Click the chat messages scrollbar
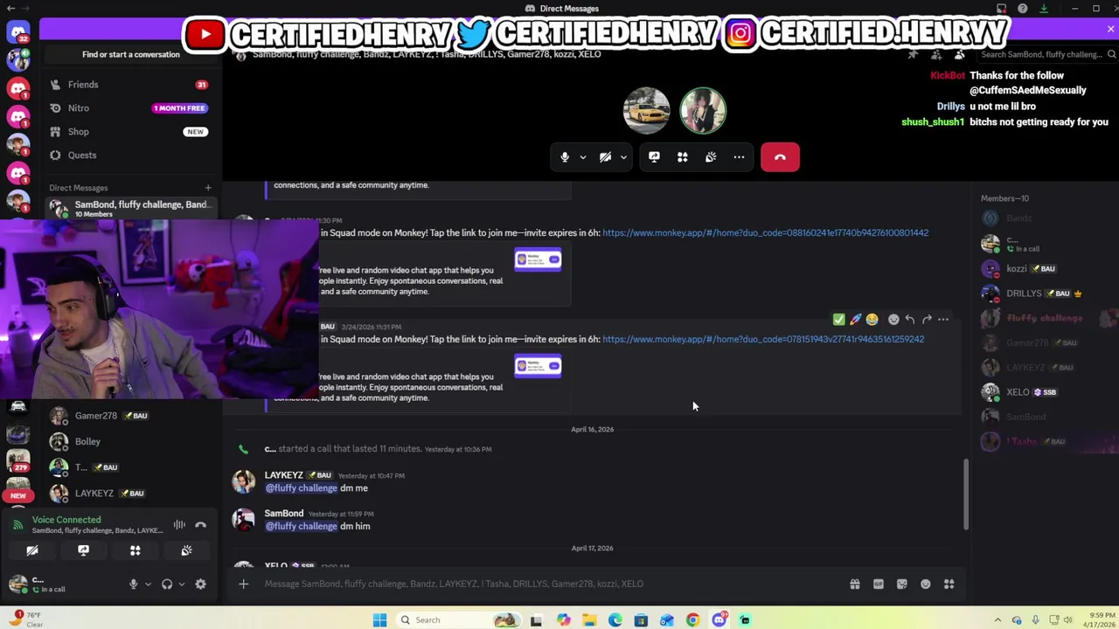This screenshot has width=1119, height=629. click(966, 494)
